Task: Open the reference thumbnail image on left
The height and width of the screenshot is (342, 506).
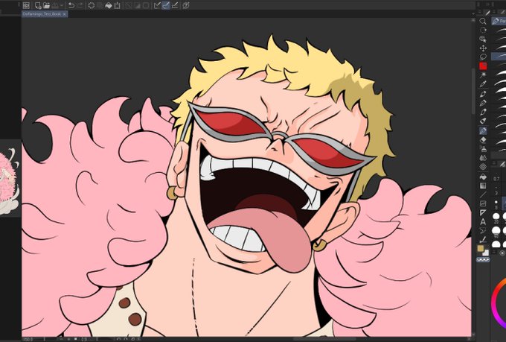Action: pyautogui.click(x=9, y=180)
